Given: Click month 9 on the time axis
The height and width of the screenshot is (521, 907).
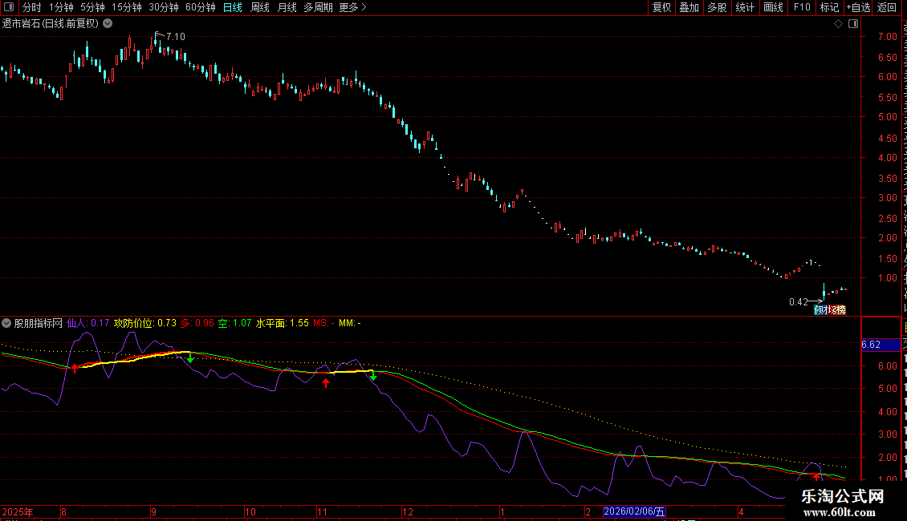Looking at the screenshot, I should pos(153,511).
